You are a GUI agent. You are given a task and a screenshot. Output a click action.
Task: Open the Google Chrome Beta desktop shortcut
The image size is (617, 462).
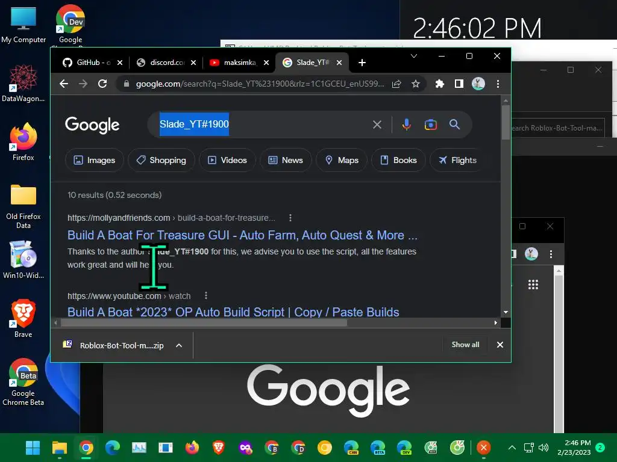pyautogui.click(x=23, y=382)
